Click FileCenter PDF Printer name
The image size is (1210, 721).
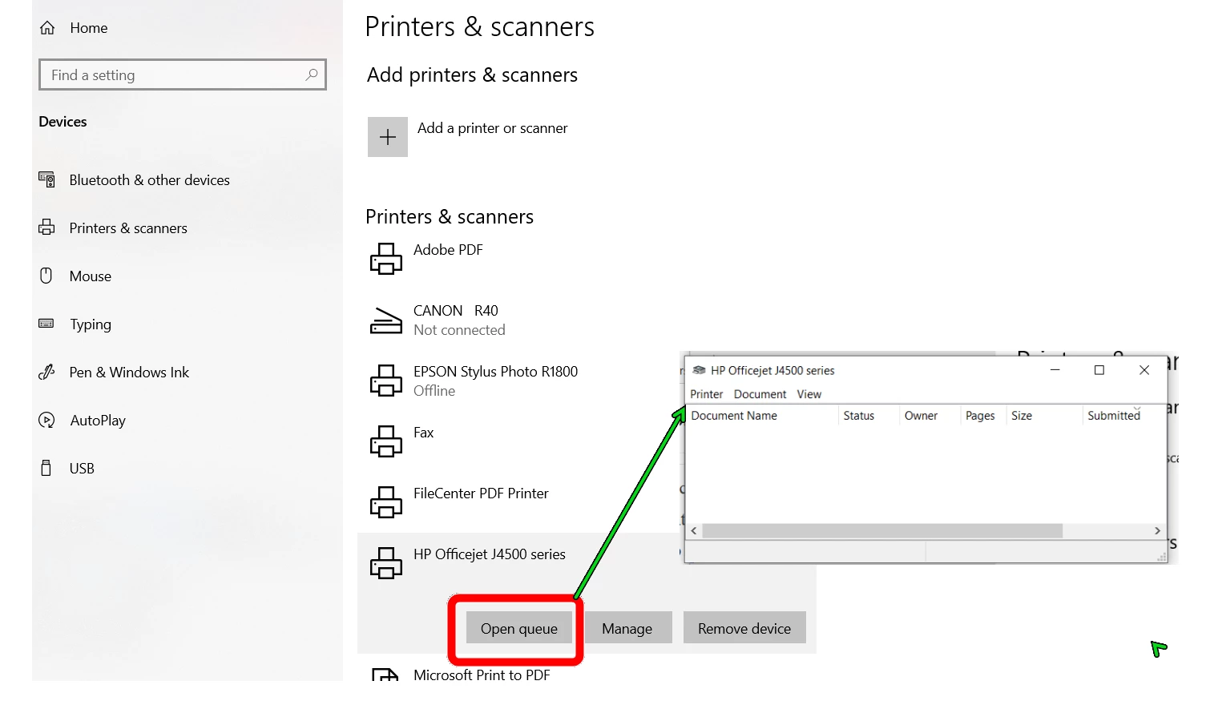[x=481, y=493]
